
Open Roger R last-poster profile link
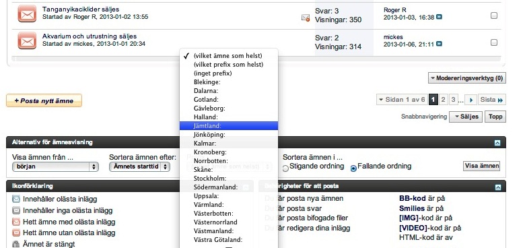[395, 10]
